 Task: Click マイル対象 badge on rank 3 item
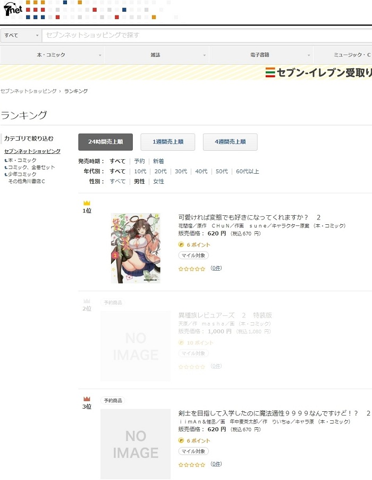tap(193, 451)
